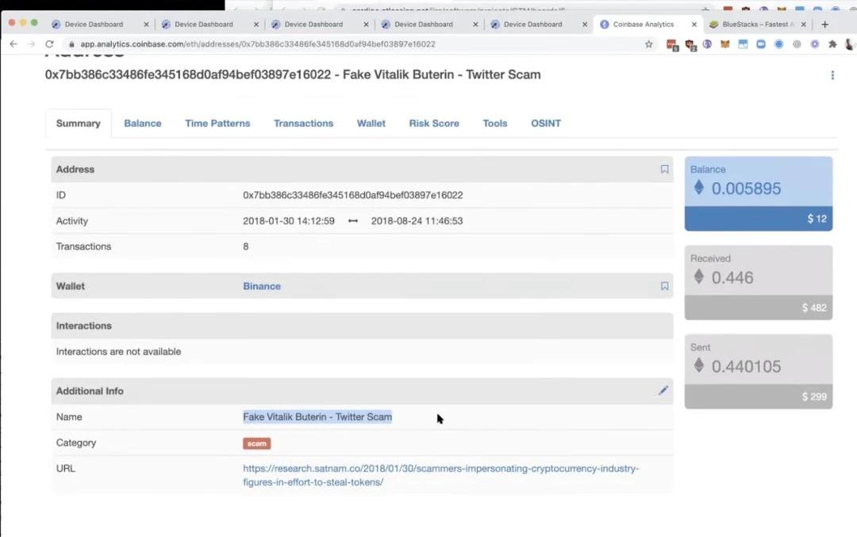Select the Risk Score tab

point(434,124)
